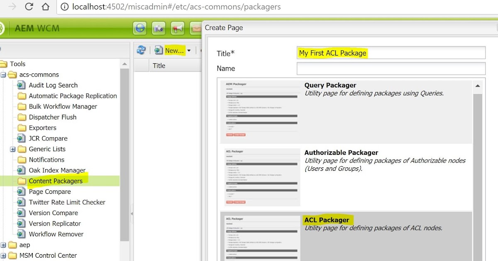498x261 pixels.
Task: Open Oak Index Manager from the sidebar
Action: [x=57, y=170]
